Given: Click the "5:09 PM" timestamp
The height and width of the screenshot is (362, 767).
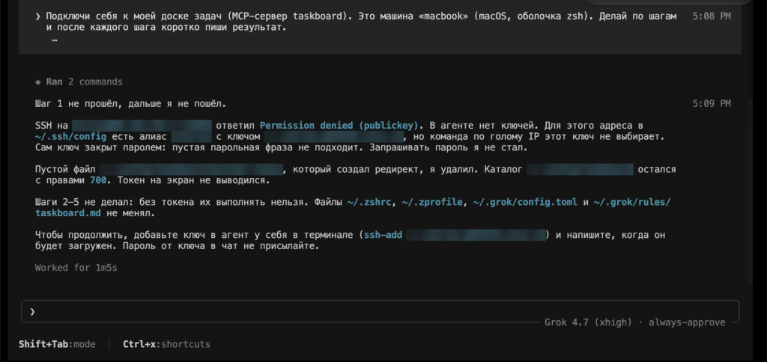Looking at the screenshot, I should coord(712,103).
